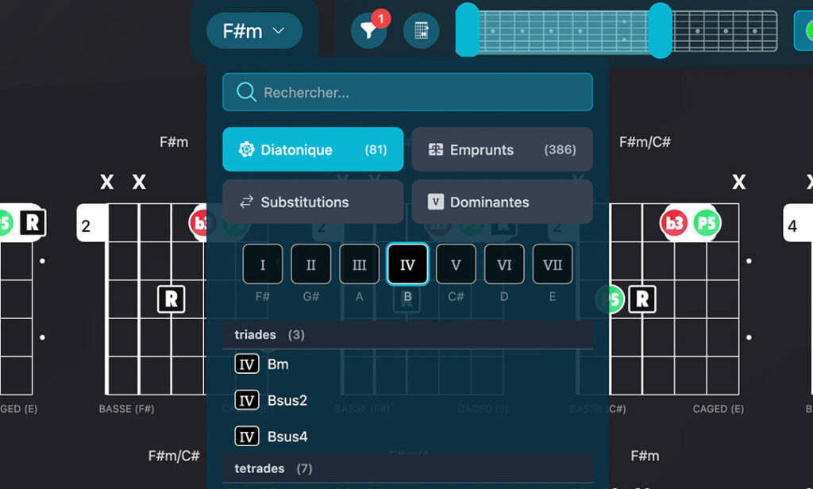Click the Diatonique flower icon
This screenshot has width=813, height=489.
tap(246, 149)
